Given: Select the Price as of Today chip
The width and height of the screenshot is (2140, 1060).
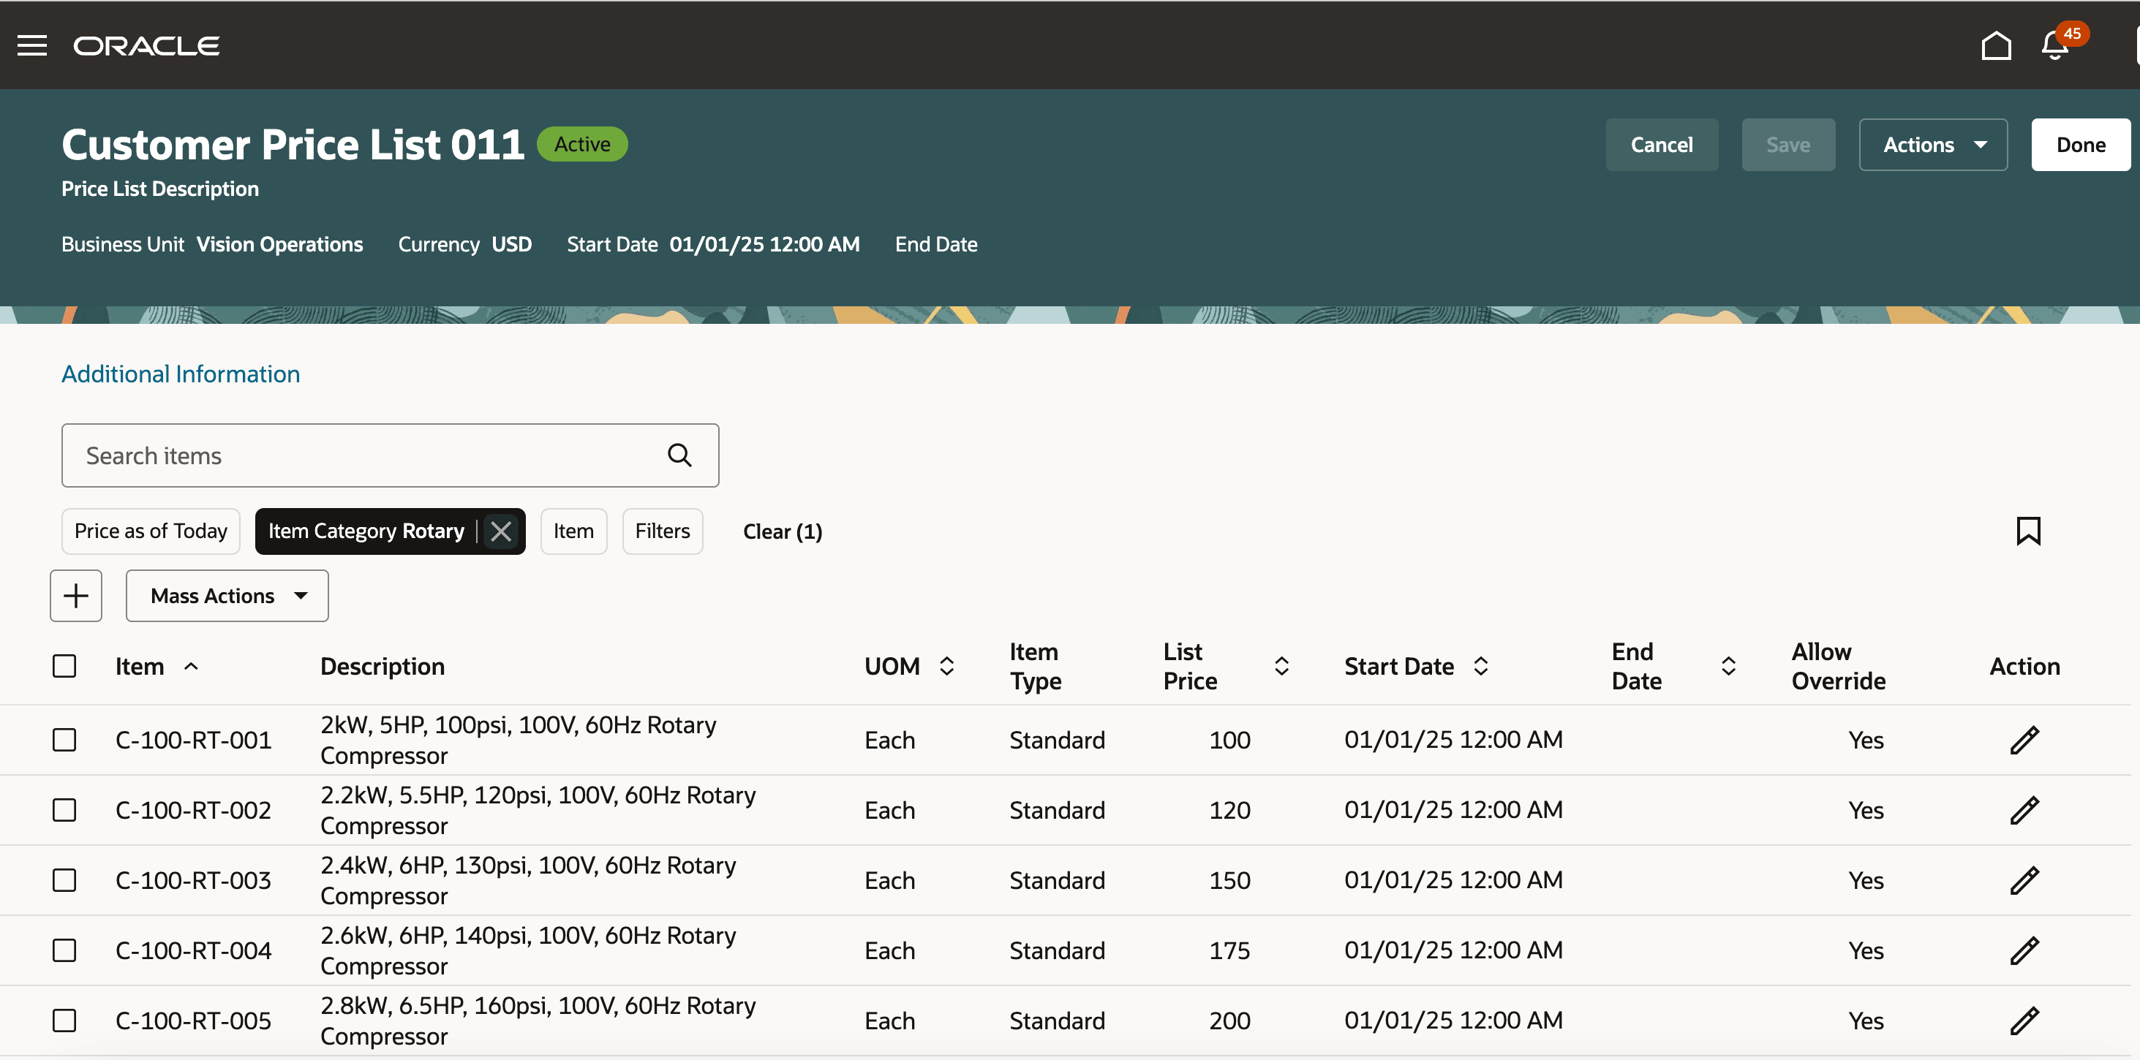Looking at the screenshot, I should tap(151, 531).
